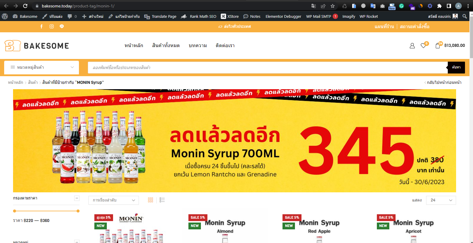This screenshot has width=473, height=243.
Task: Open the Imagify admin menu
Action: (349, 16)
